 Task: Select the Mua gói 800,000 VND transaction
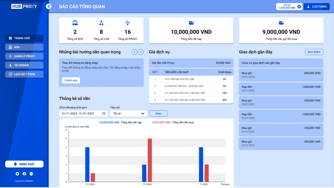tap(281, 75)
